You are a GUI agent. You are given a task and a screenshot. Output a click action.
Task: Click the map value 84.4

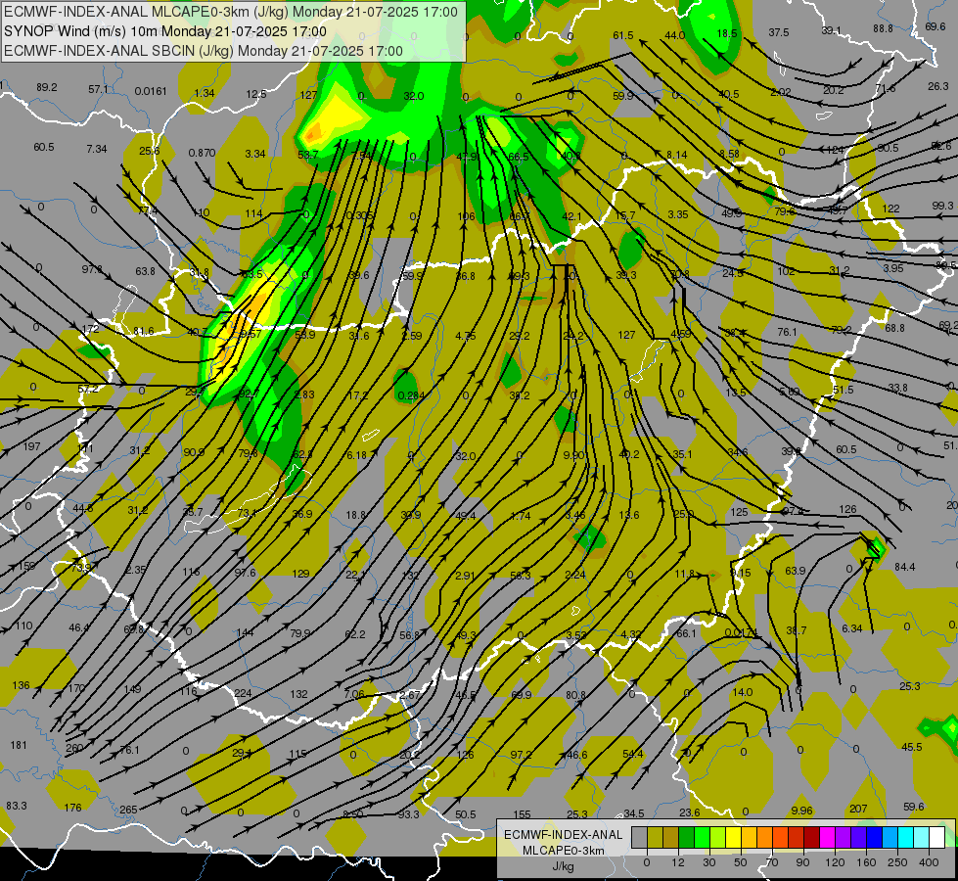click(905, 567)
